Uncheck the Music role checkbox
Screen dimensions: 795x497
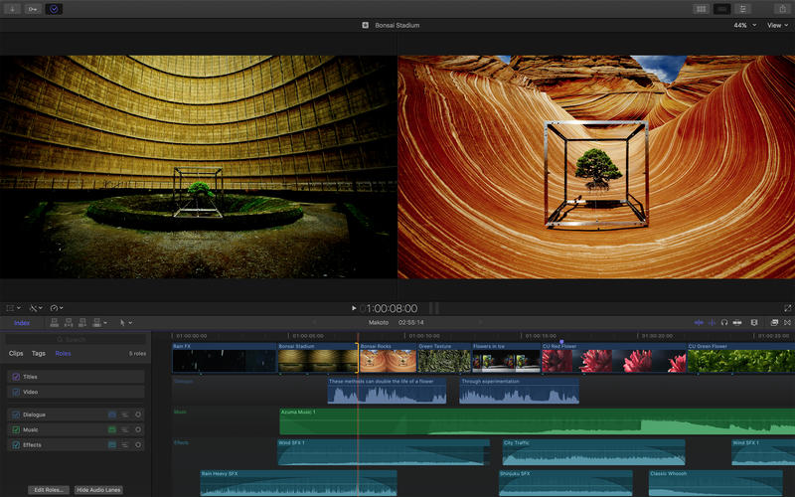coord(15,429)
